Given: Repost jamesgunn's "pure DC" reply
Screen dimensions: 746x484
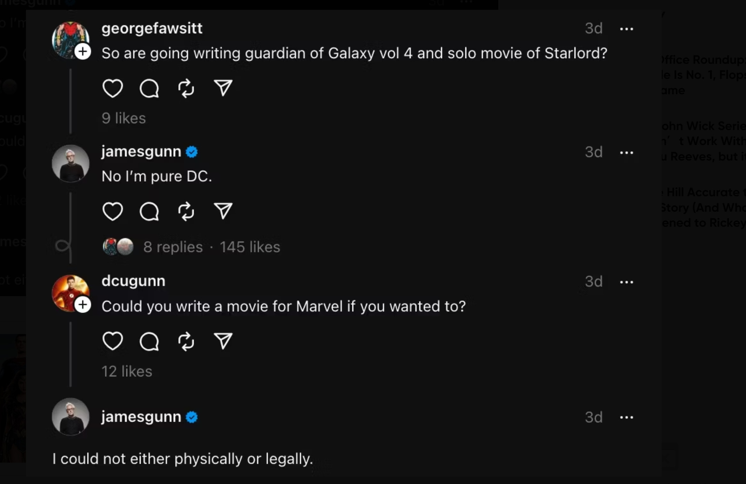Looking at the screenshot, I should click(186, 211).
